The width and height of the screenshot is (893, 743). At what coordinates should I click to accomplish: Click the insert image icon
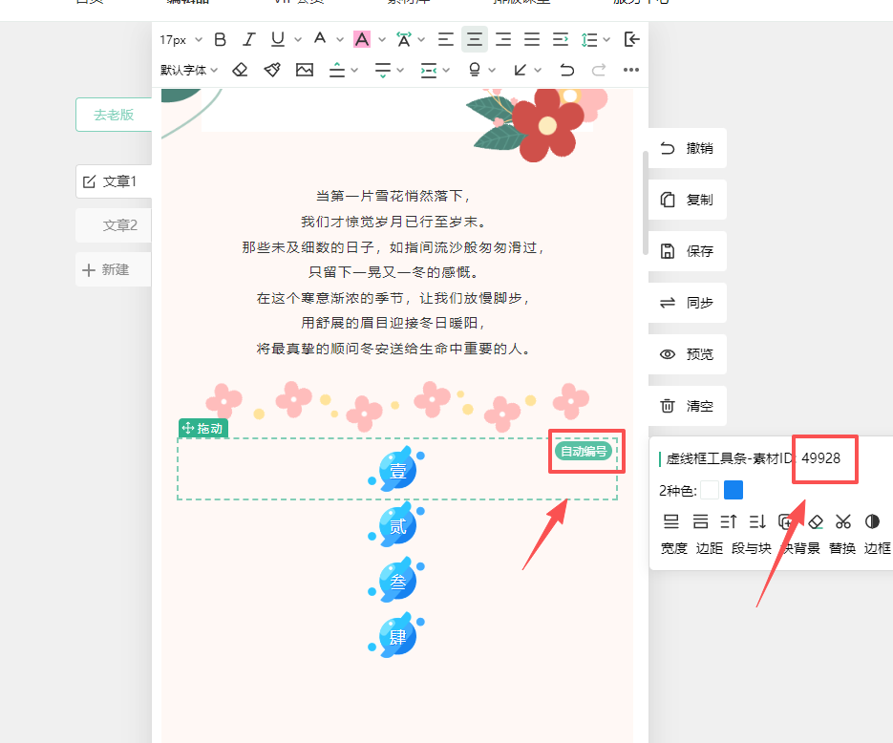[305, 70]
